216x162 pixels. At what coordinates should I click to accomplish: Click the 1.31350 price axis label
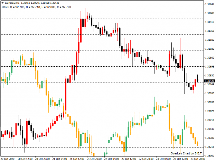tap(210, 31)
